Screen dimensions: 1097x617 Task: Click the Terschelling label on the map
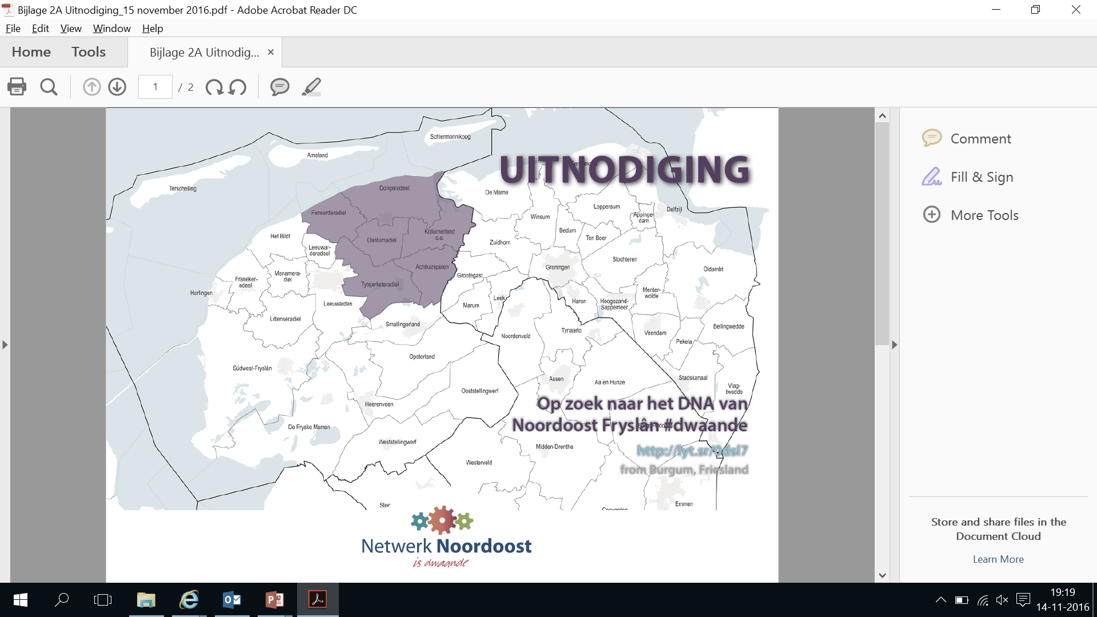(183, 189)
